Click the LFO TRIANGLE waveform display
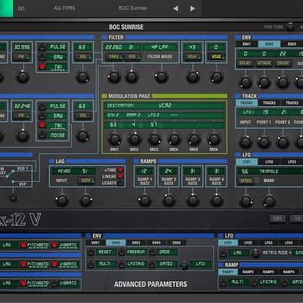This screenshot has width=303, height=303. [269, 171]
